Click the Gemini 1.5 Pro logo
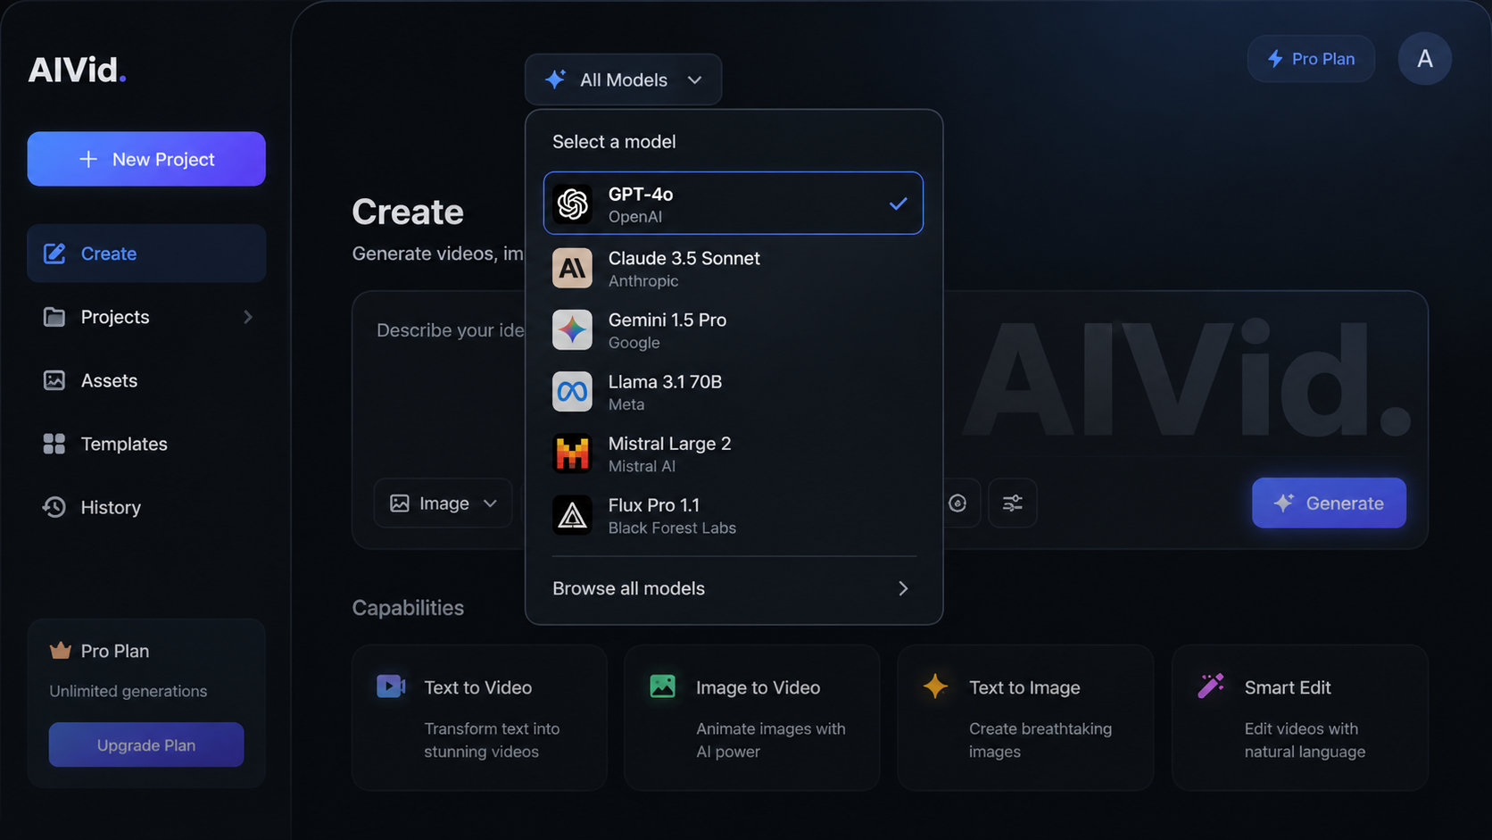Screen dimensions: 1492x840 click(572, 330)
